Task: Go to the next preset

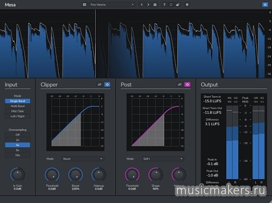Action: [148, 4]
